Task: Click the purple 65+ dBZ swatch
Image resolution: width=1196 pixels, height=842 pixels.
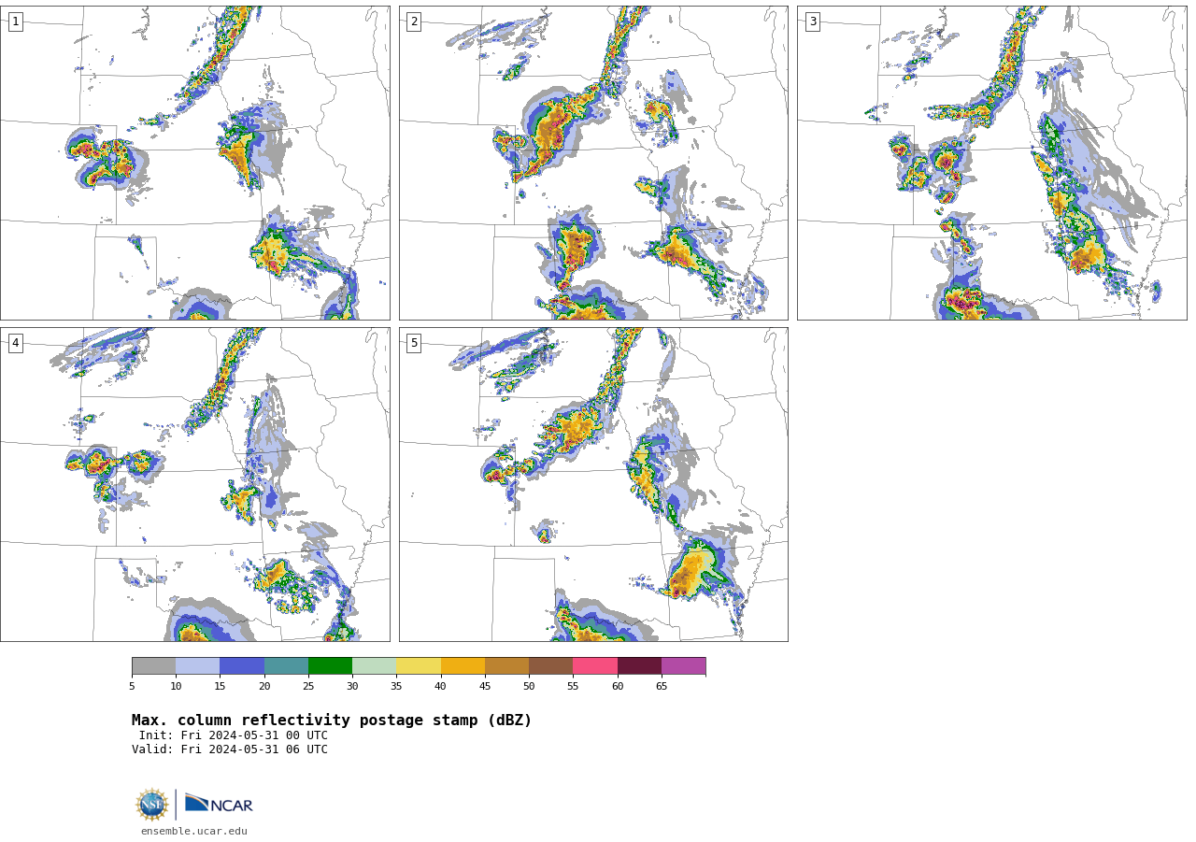Action: click(x=684, y=666)
